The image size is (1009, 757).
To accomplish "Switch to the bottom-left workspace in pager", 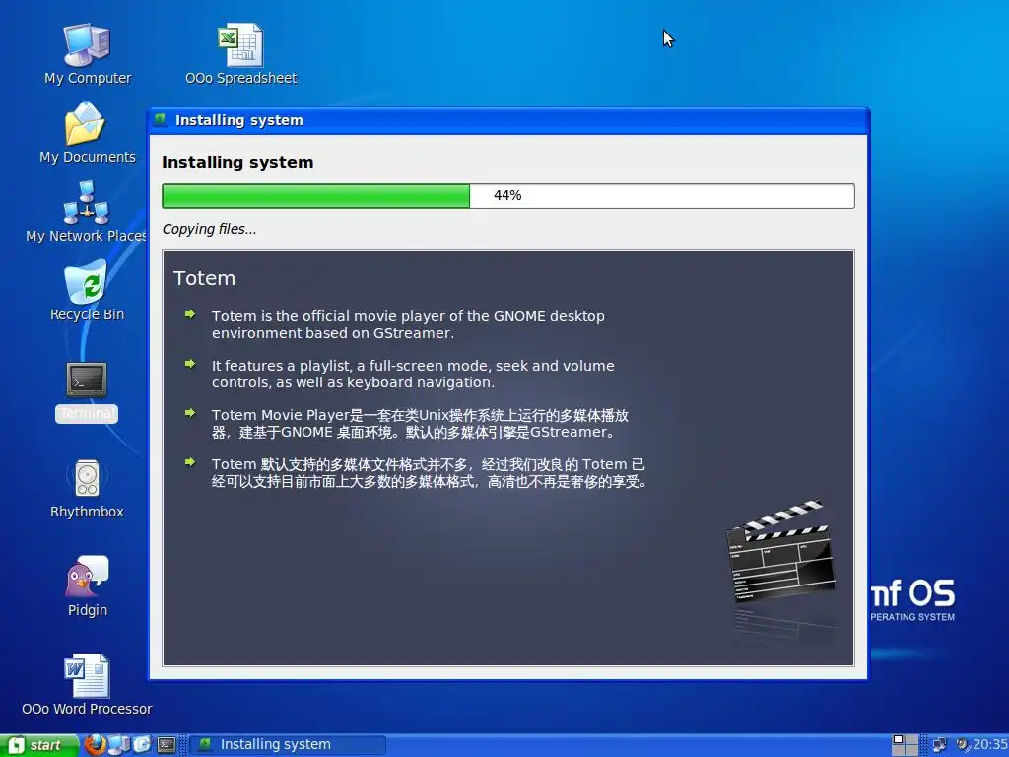I will tap(899, 750).
